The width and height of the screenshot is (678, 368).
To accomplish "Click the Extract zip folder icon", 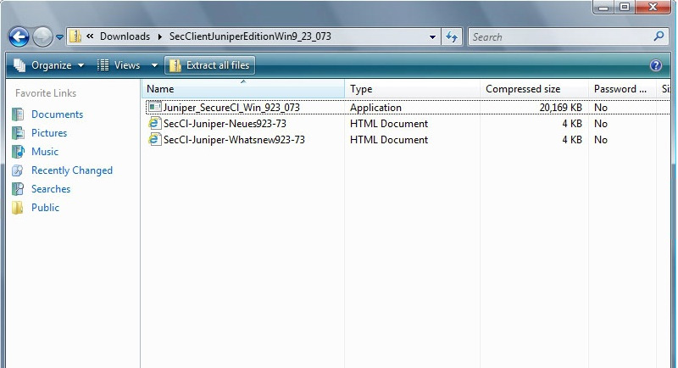I will pos(175,65).
